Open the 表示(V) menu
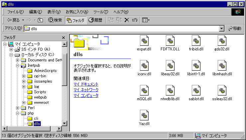 [54, 12]
